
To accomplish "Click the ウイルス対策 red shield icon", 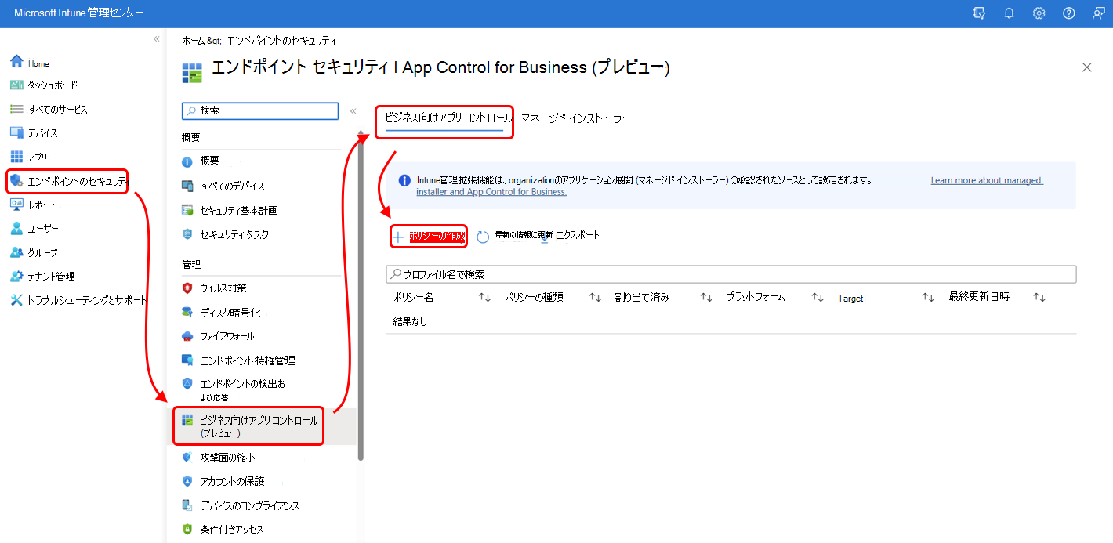I will 187,288.
